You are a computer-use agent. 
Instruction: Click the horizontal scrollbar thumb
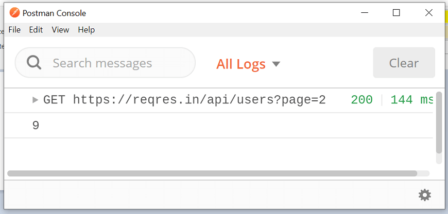[212, 173]
